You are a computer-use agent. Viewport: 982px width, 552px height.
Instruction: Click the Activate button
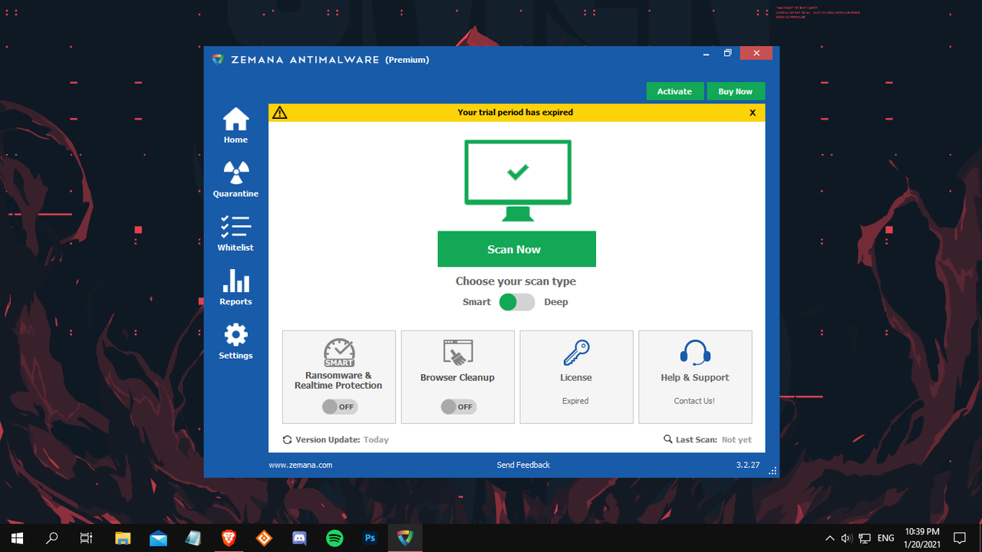674,91
